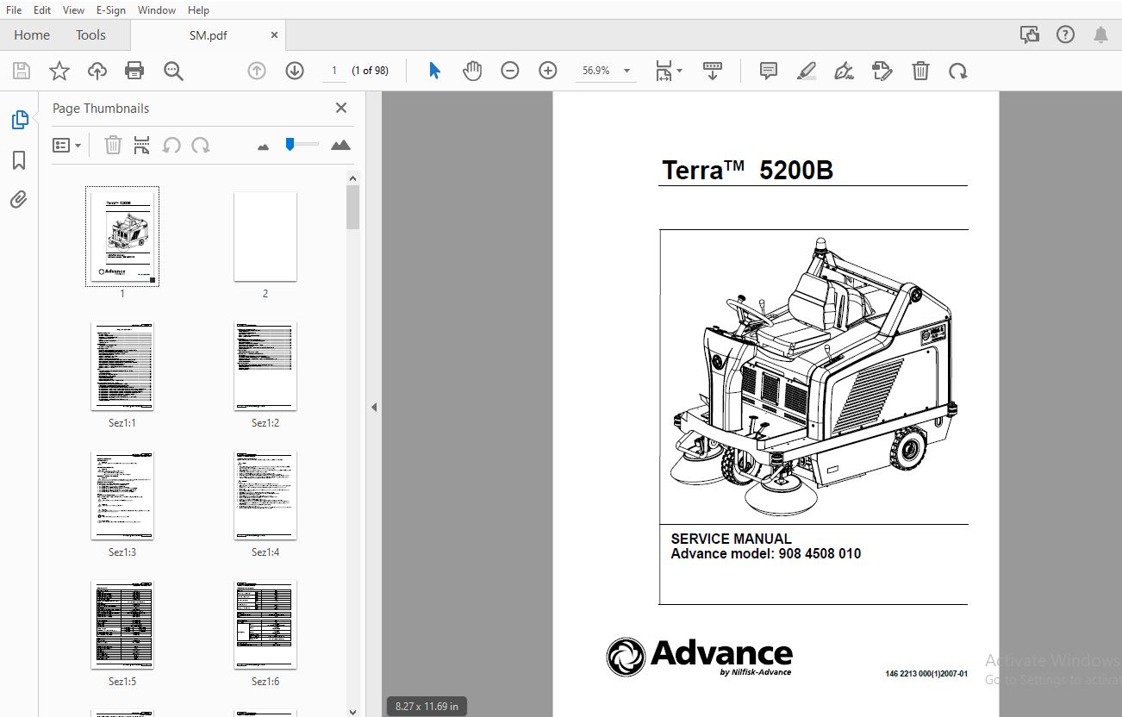Screen dimensions: 1122x717
Task: Open the Window menu
Action: (156, 9)
